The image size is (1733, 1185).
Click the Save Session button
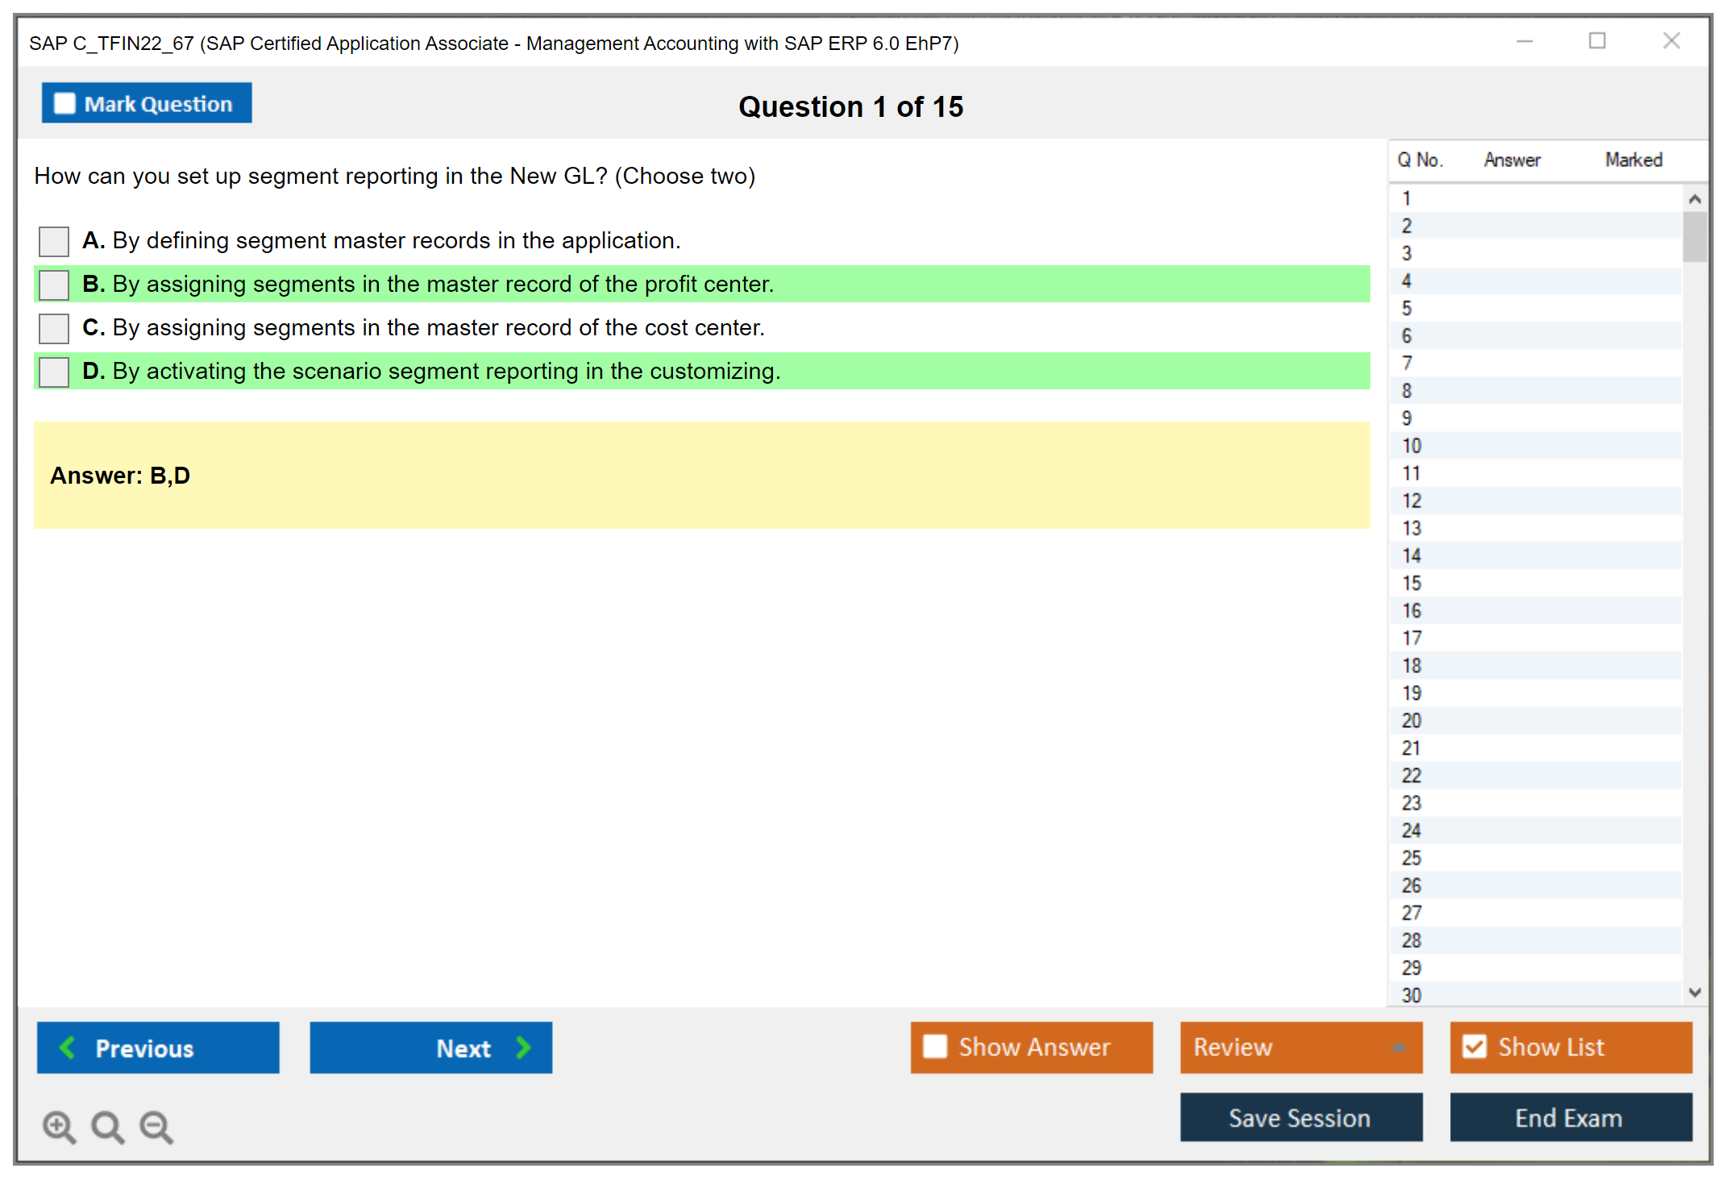pos(1300,1117)
